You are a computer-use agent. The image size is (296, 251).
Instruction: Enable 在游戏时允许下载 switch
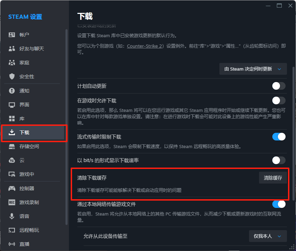(279, 100)
